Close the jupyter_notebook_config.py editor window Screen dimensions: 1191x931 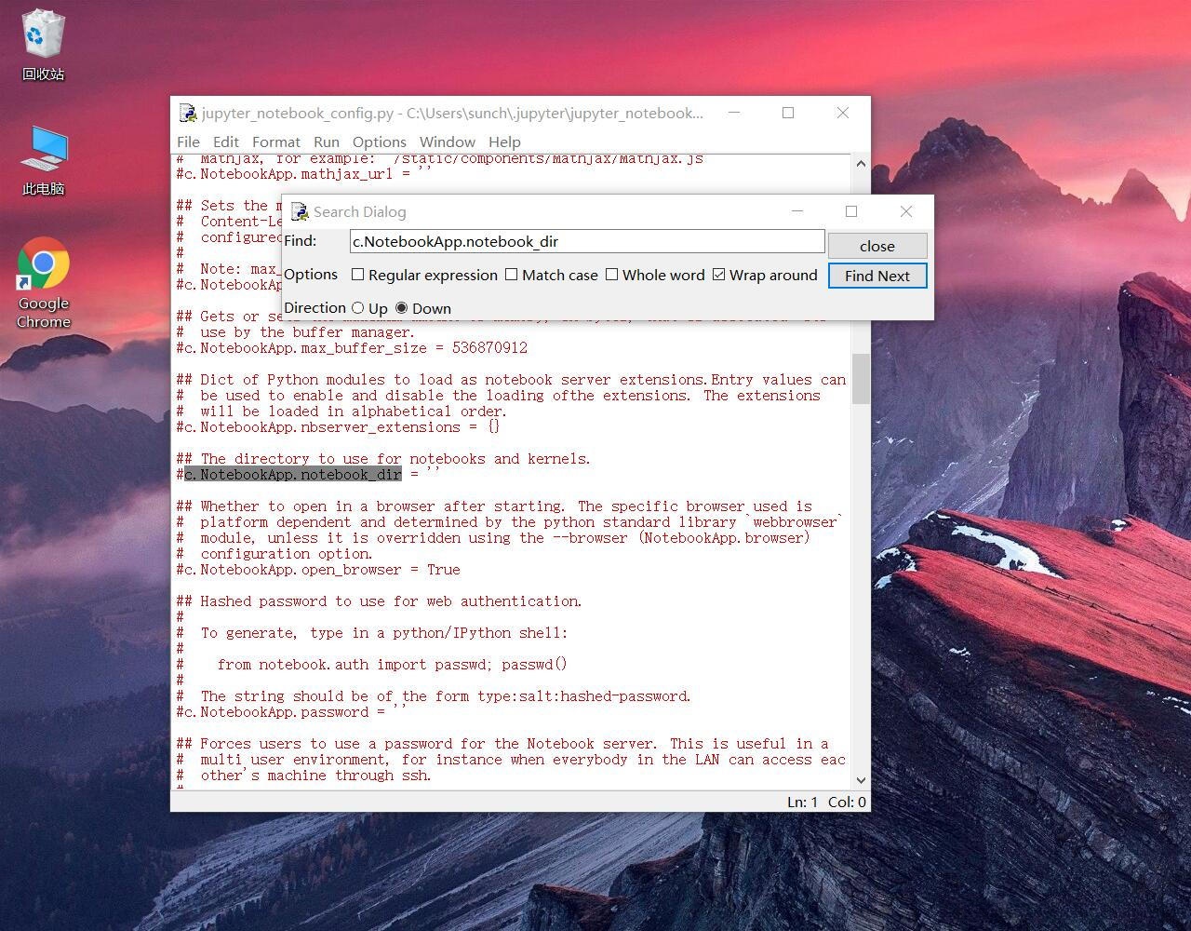843,113
